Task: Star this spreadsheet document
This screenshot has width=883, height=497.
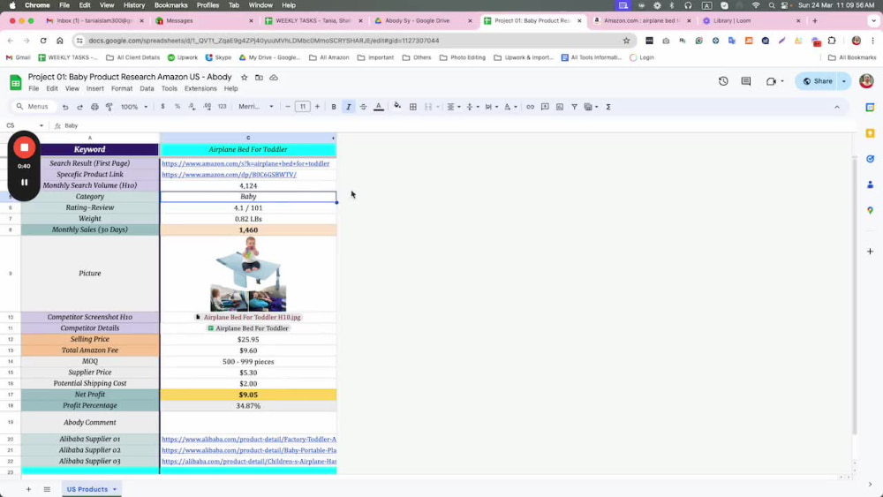Action: pyautogui.click(x=244, y=77)
